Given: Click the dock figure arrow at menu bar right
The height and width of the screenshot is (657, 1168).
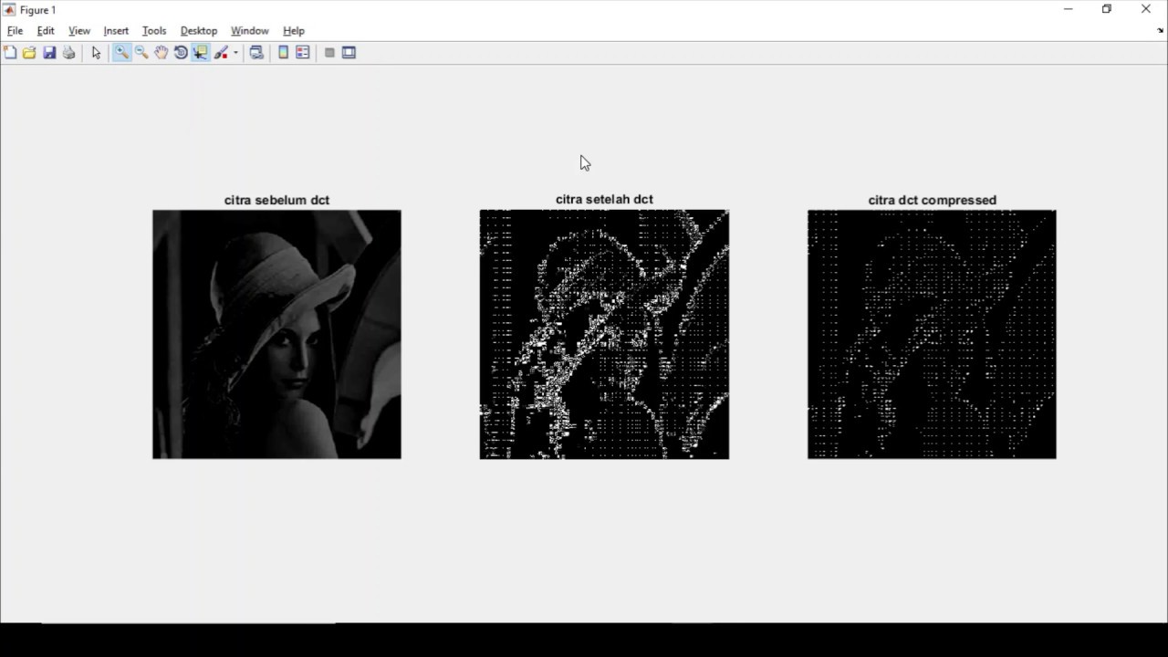Looking at the screenshot, I should pyautogui.click(x=1160, y=30).
